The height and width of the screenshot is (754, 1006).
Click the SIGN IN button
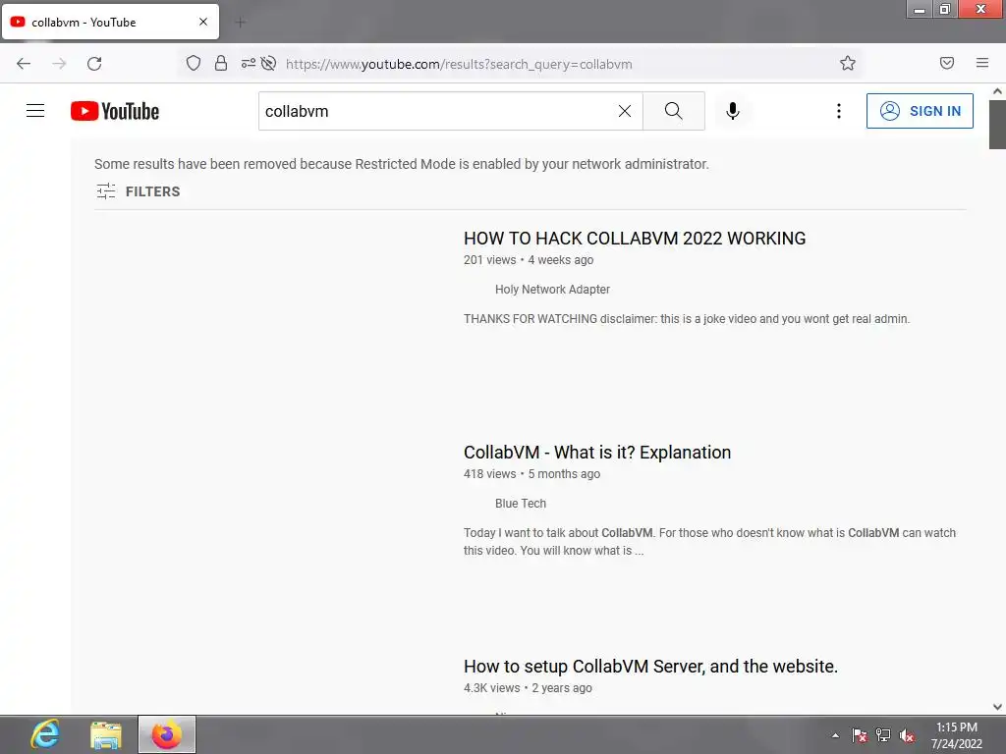tap(920, 111)
